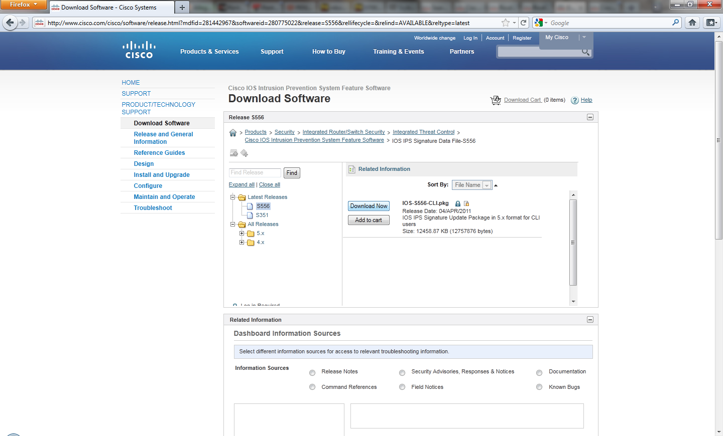Click the magnifier in the Google search box
This screenshot has width=723, height=436.
click(676, 23)
